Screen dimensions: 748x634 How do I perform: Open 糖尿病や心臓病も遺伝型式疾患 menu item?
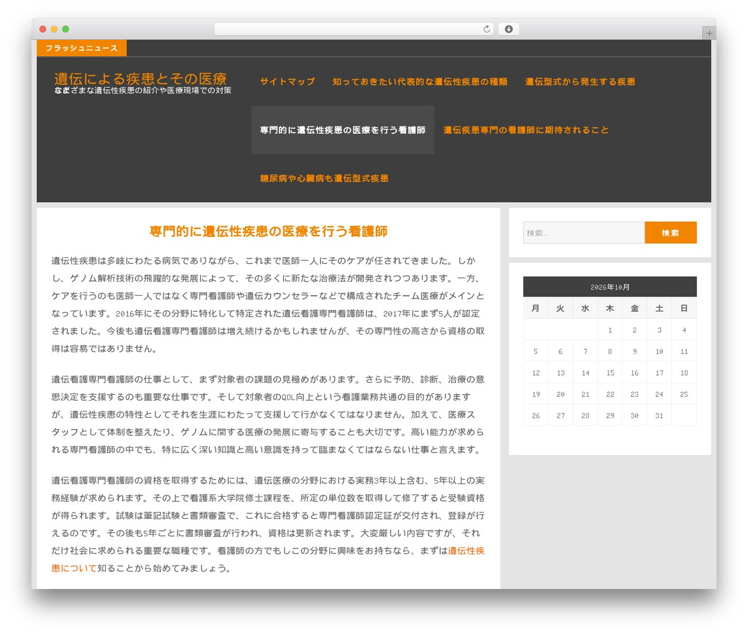click(x=324, y=178)
